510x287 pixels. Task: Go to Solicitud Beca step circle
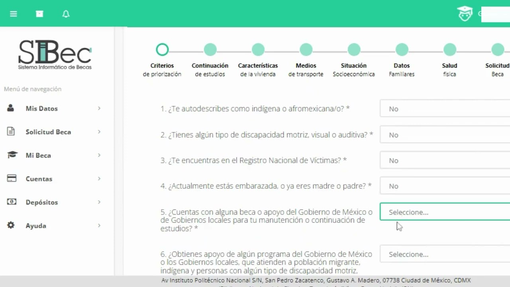(x=498, y=50)
